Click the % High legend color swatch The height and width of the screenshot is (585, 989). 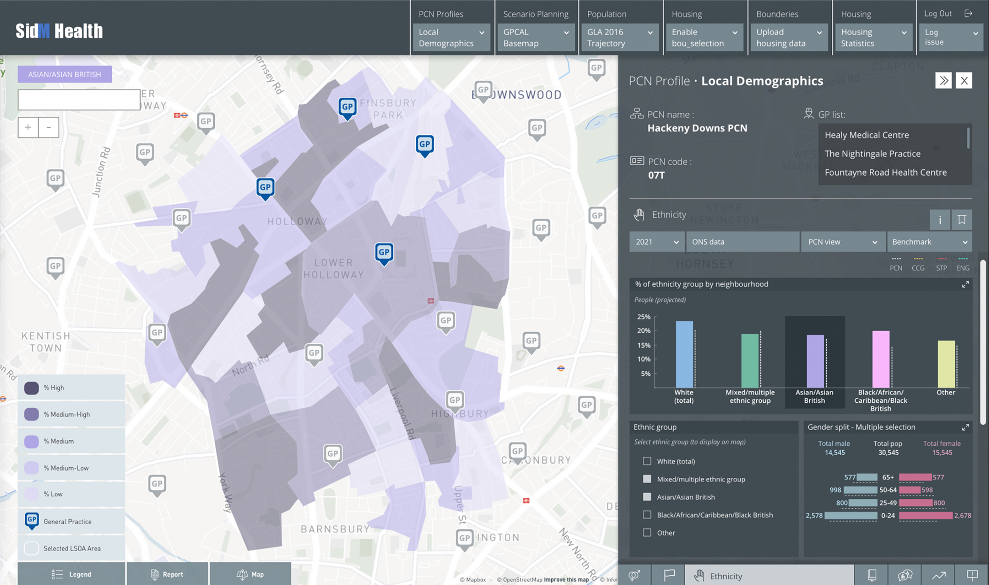[31, 388]
